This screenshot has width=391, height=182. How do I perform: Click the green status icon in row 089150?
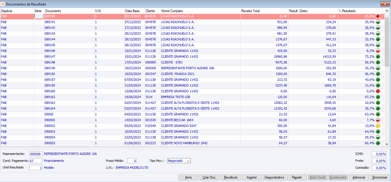click(378, 74)
